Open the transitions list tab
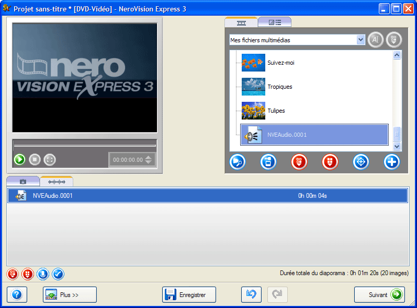This screenshot has width=417, height=308. tap(275, 22)
